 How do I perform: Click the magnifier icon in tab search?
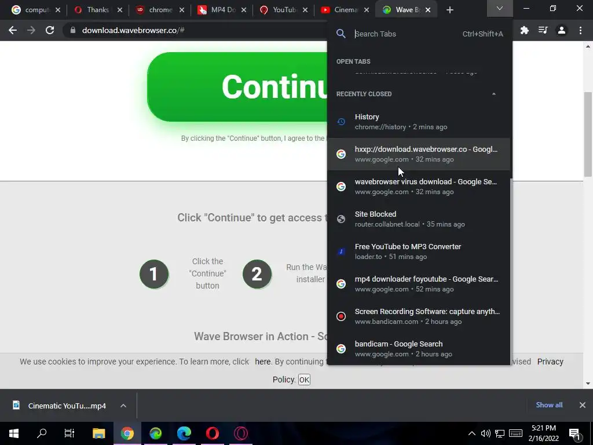[341, 34]
